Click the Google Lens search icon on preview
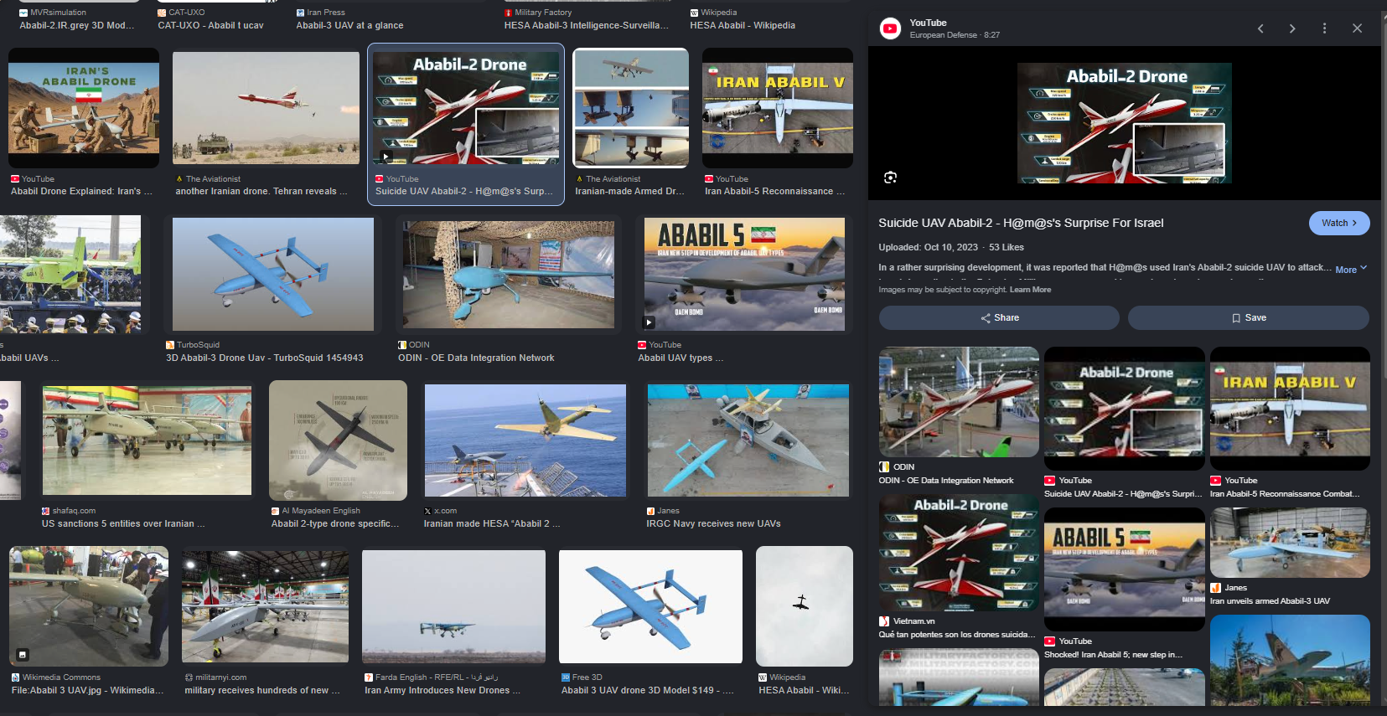 pyautogui.click(x=890, y=177)
